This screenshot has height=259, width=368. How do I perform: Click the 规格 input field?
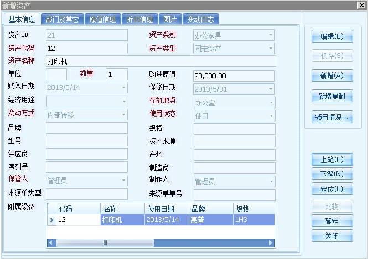pos(235,129)
